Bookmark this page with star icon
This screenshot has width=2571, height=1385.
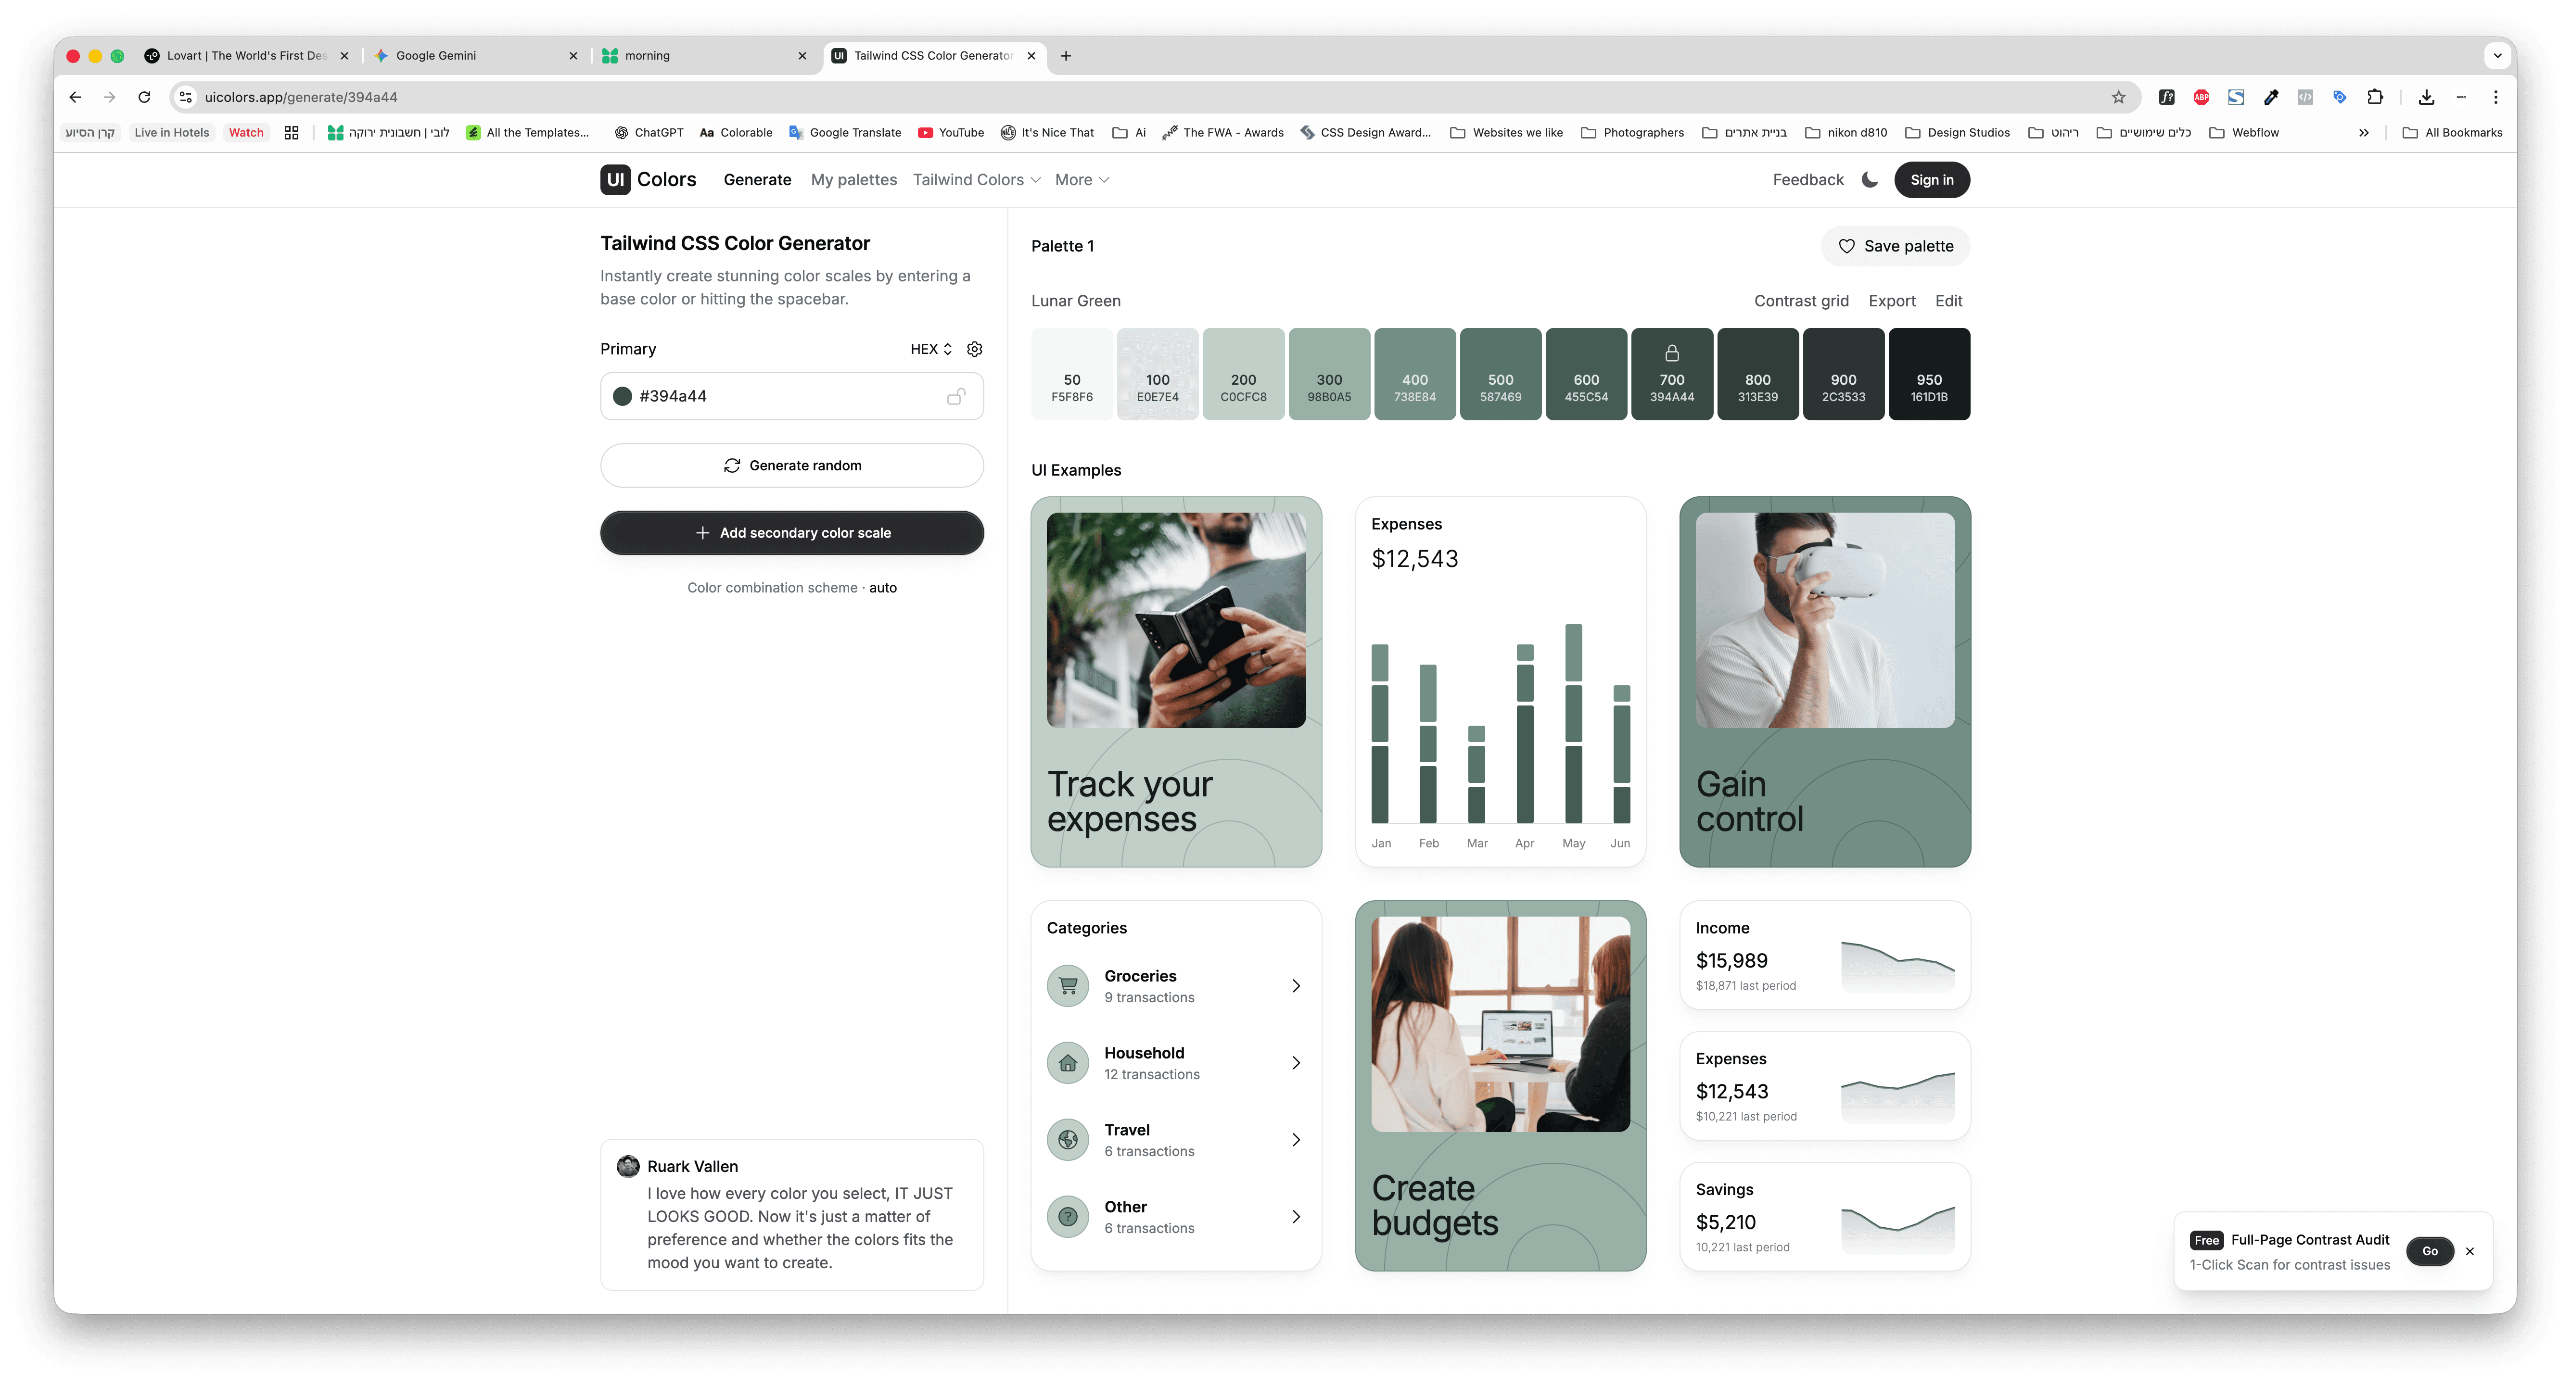(2118, 97)
